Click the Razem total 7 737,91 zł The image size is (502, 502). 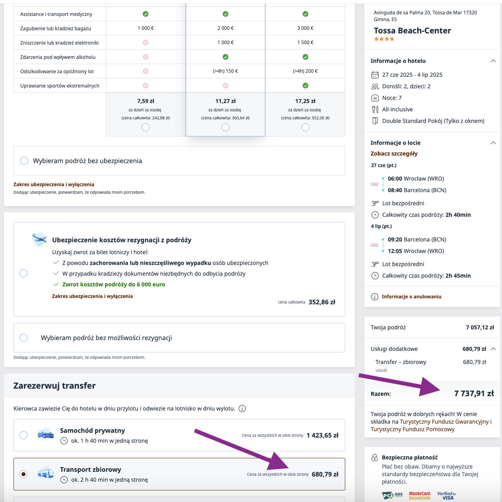tap(474, 393)
